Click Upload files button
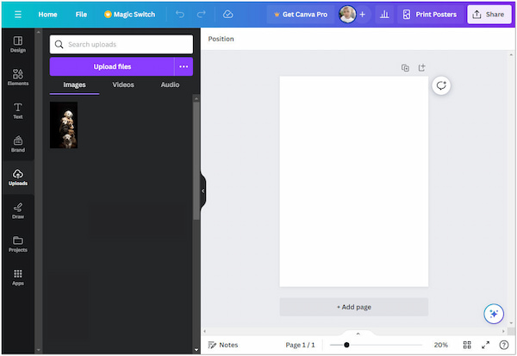Screen dimensions: 517x356 point(112,66)
